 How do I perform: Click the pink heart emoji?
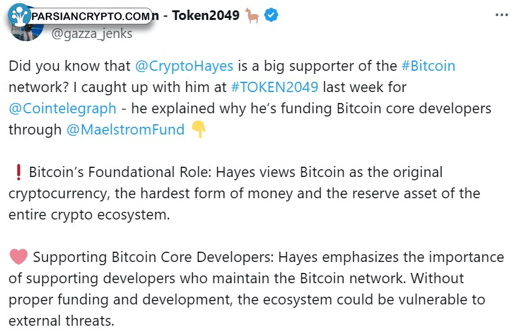click(x=19, y=257)
